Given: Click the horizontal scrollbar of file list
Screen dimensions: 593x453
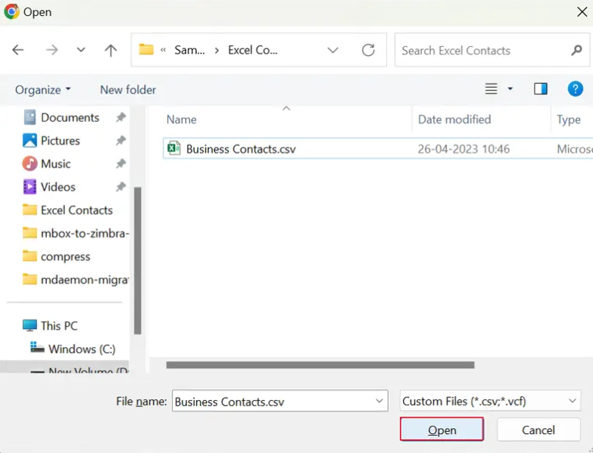Looking at the screenshot, I should 320,365.
